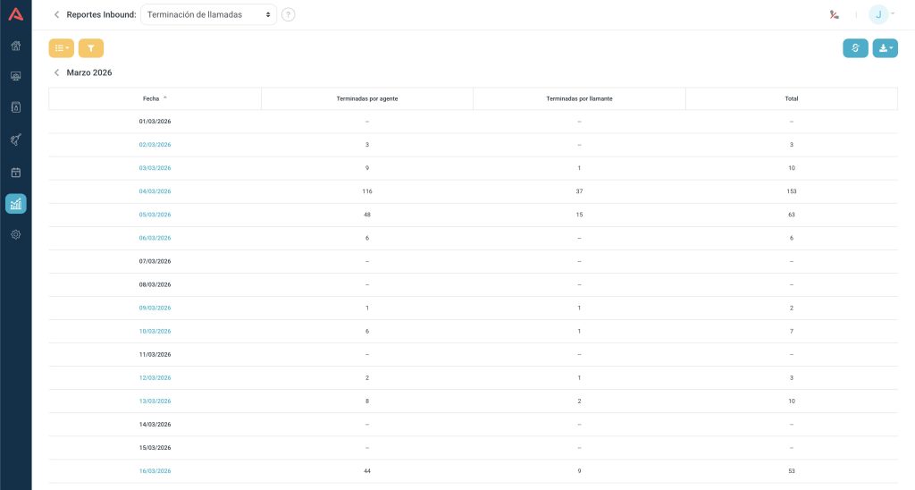915x490 pixels.
Task: Select the reports chart sidebar icon
Action: coord(15,204)
